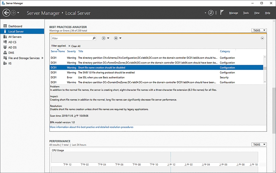Select the ForestDnsZones partition warning row
Viewport: 276px width, 173px height.
156,63
